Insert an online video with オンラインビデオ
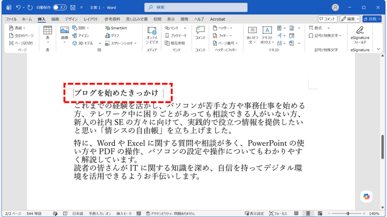 tap(152, 35)
